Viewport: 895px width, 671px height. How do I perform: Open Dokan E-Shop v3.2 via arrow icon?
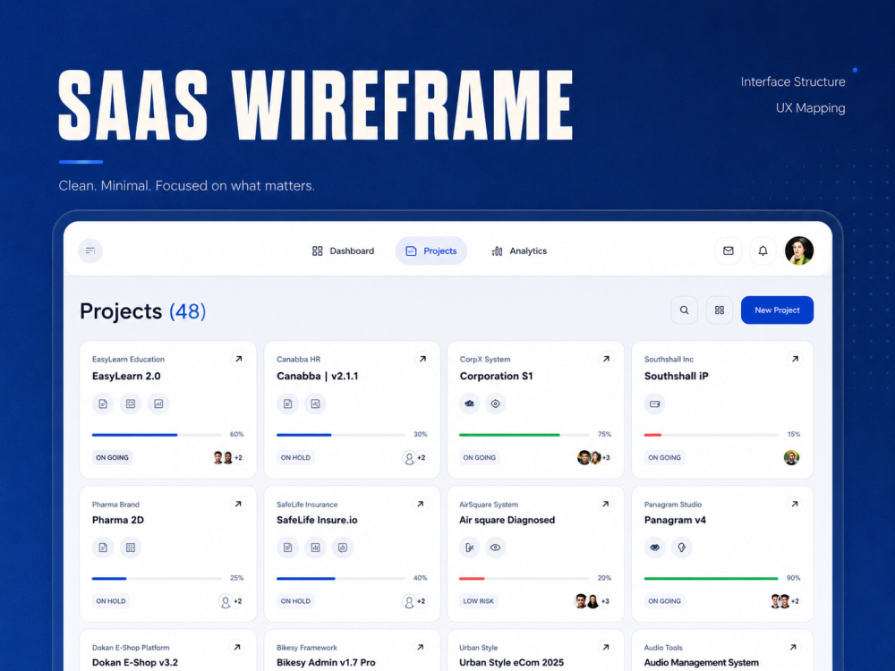tap(237, 647)
